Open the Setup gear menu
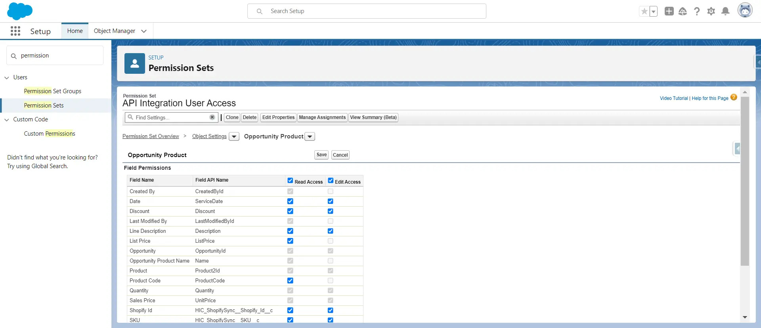Viewport: 761px width, 328px height. click(711, 12)
